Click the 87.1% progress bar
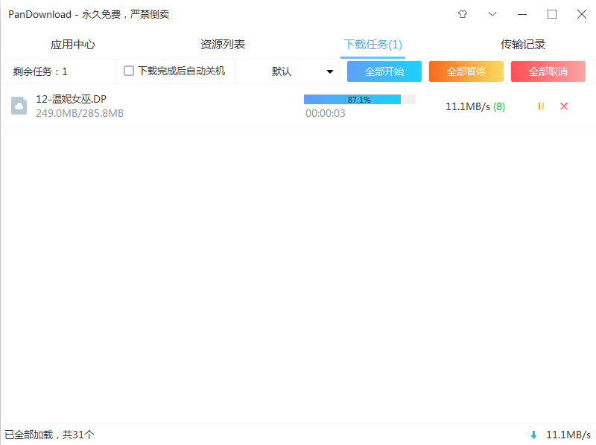 coord(360,100)
